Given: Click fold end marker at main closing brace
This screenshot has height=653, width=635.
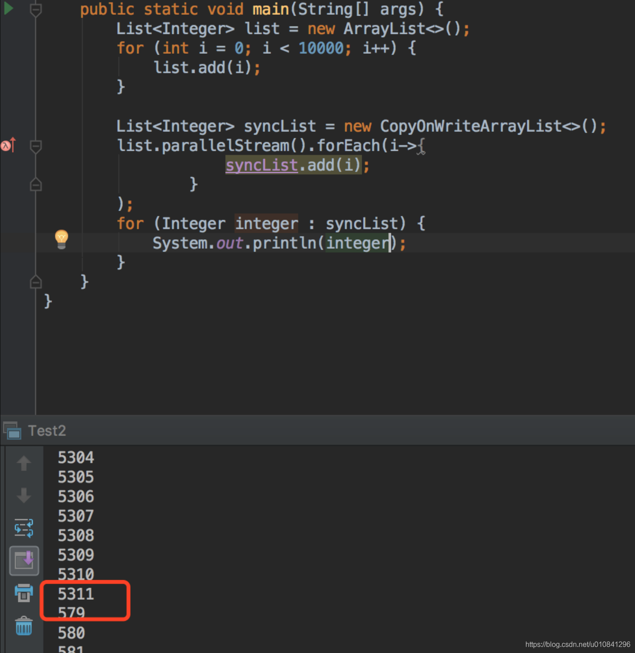Looking at the screenshot, I should click(x=36, y=282).
